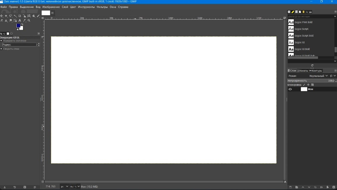Screen dimensions: 337x190
Task: Open the Справка menu
Action: coord(123,7)
